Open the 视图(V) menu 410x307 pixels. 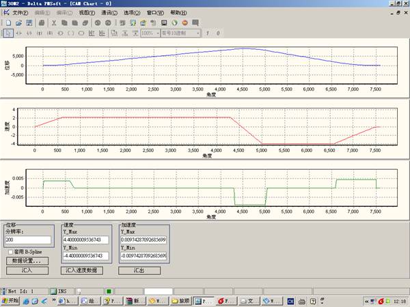point(86,13)
